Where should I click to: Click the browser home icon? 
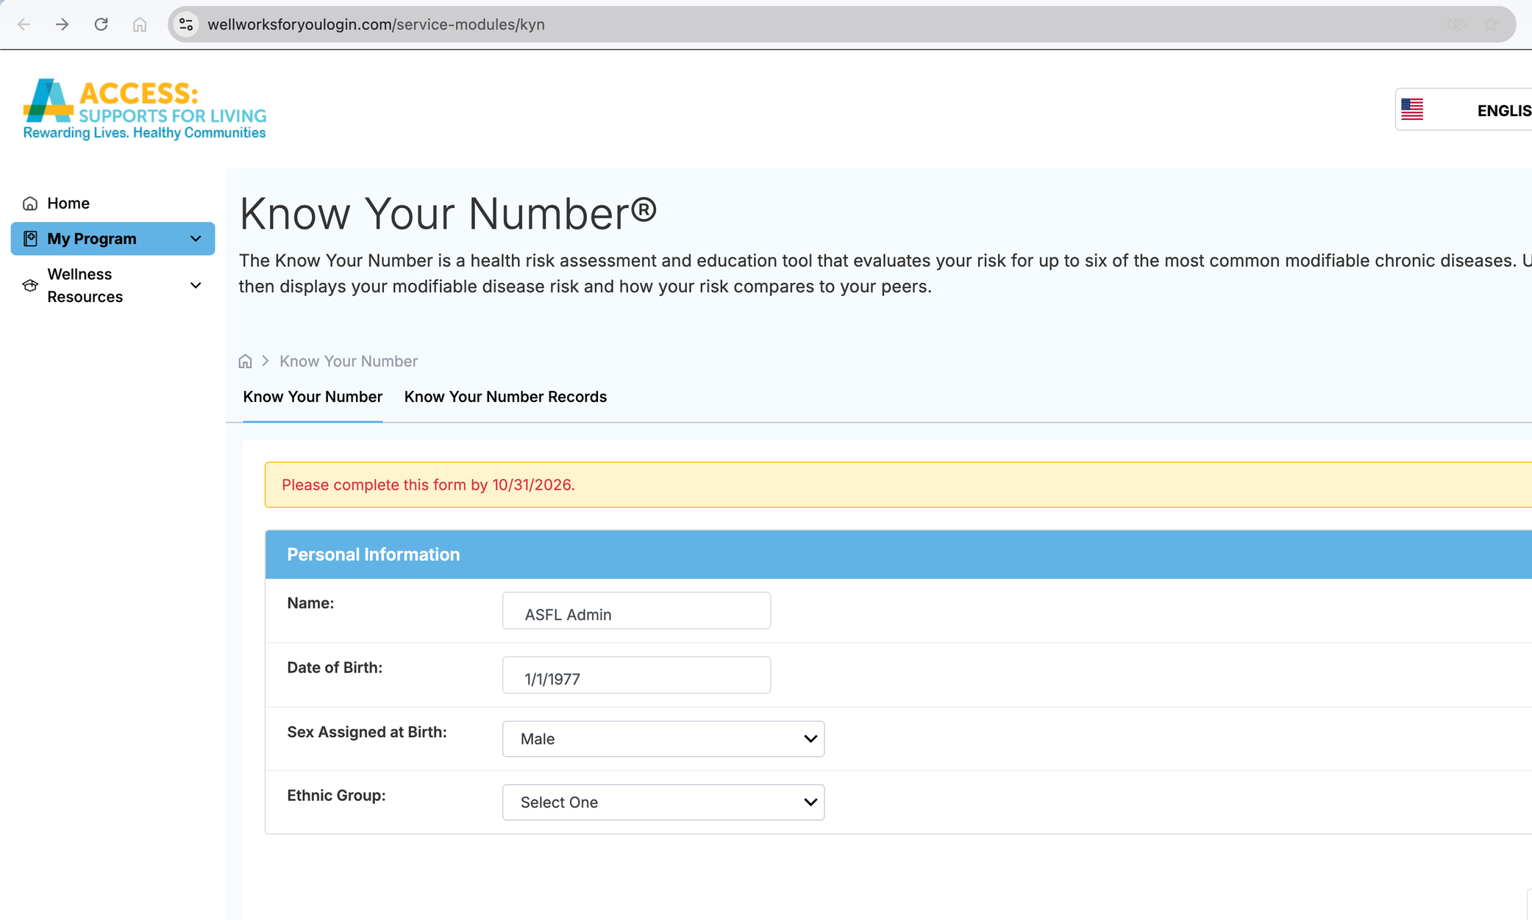(140, 24)
